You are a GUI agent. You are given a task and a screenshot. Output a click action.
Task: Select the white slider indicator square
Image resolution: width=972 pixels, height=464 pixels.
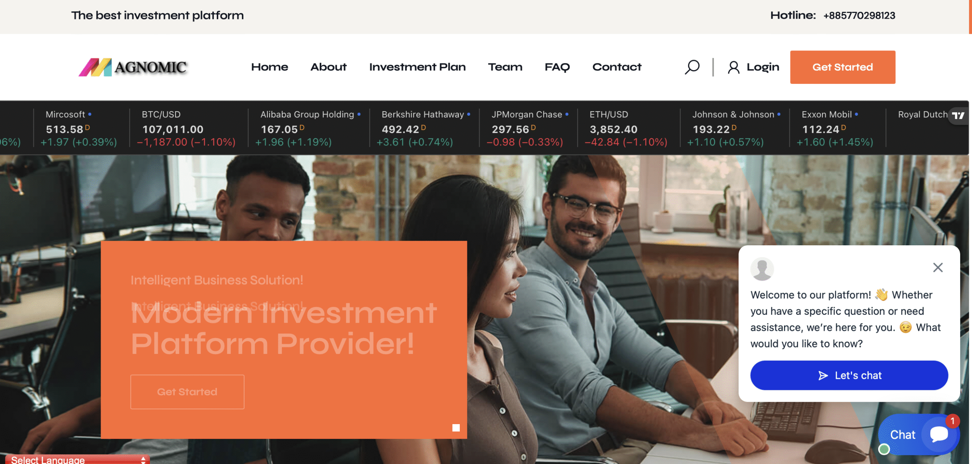point(456,428)
